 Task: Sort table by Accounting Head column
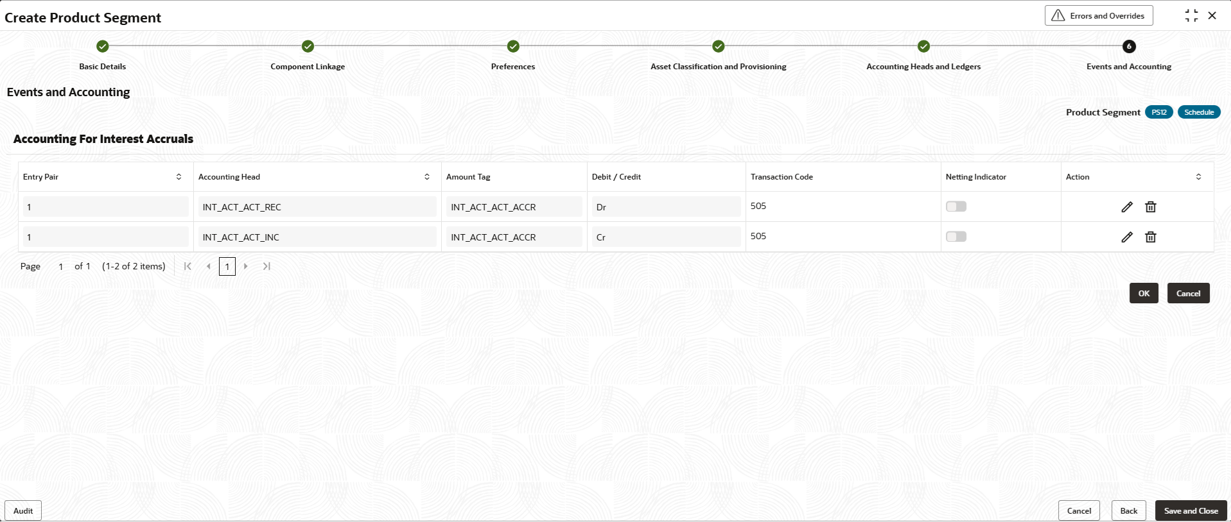(x=427, y=177)
